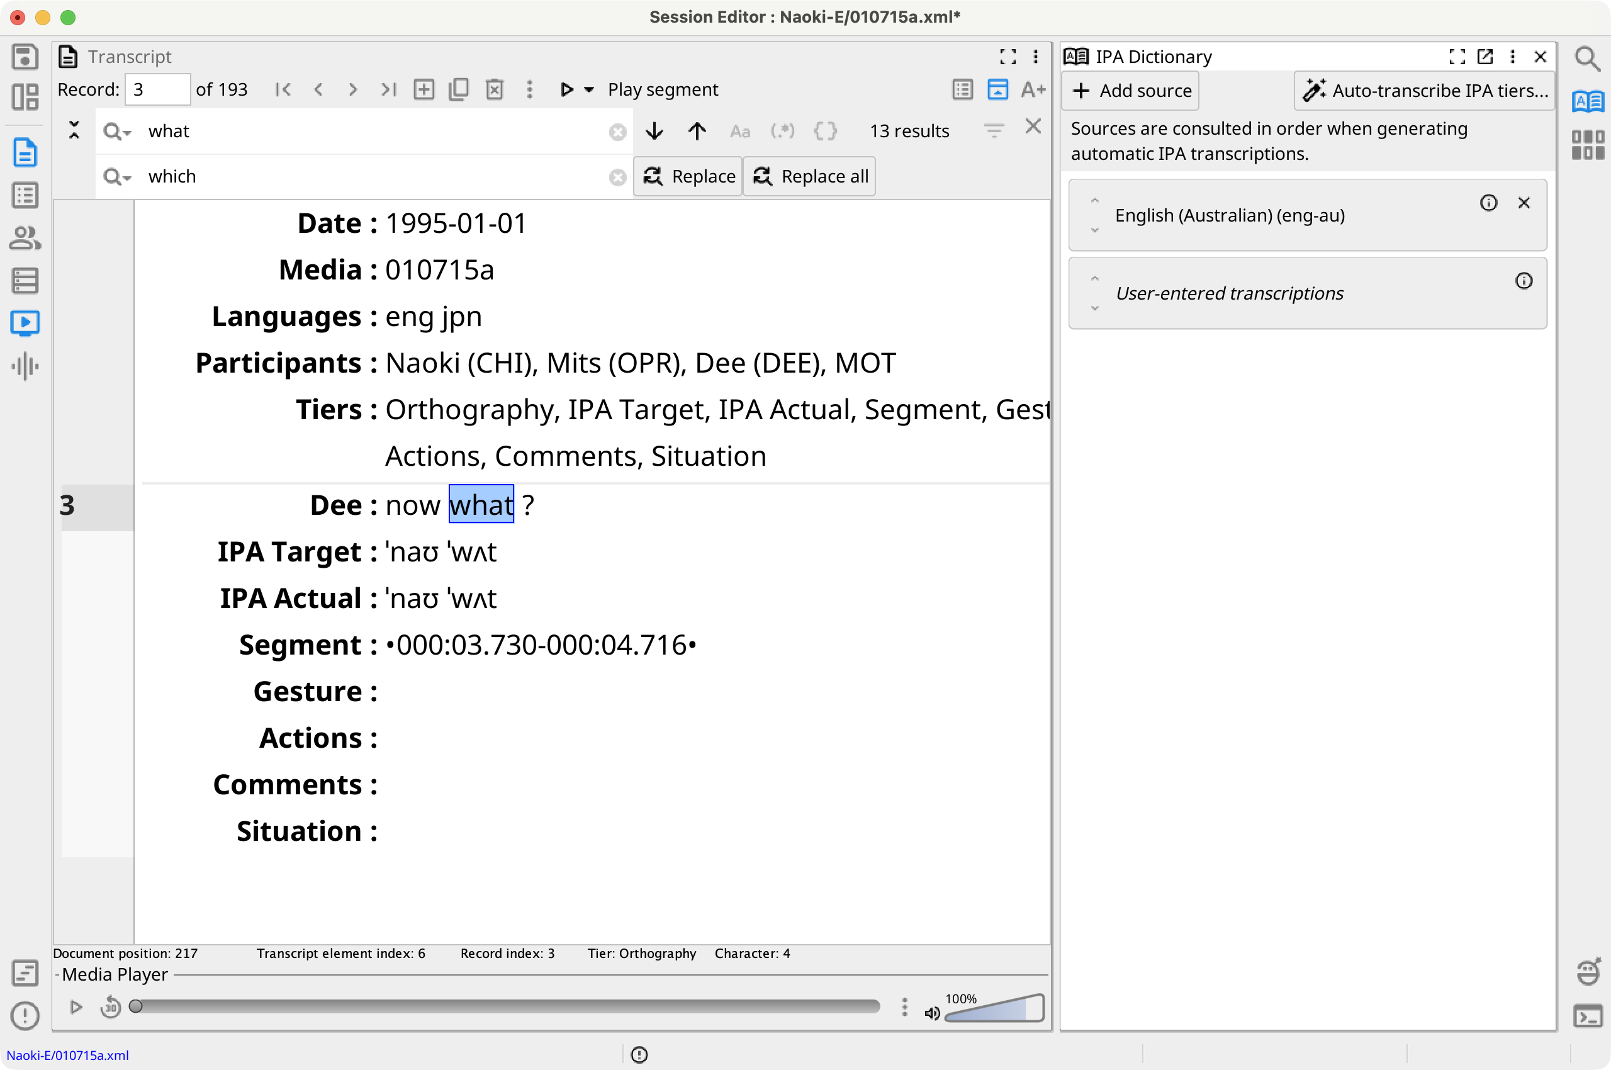
Task: Click Auto-transcribe IPA tiers button
Action: coord(1425,91)
